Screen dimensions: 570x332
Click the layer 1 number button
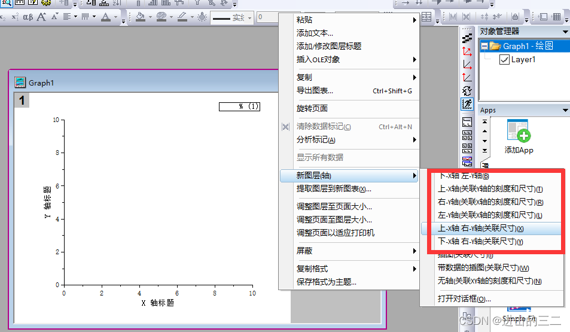[22, 100]
